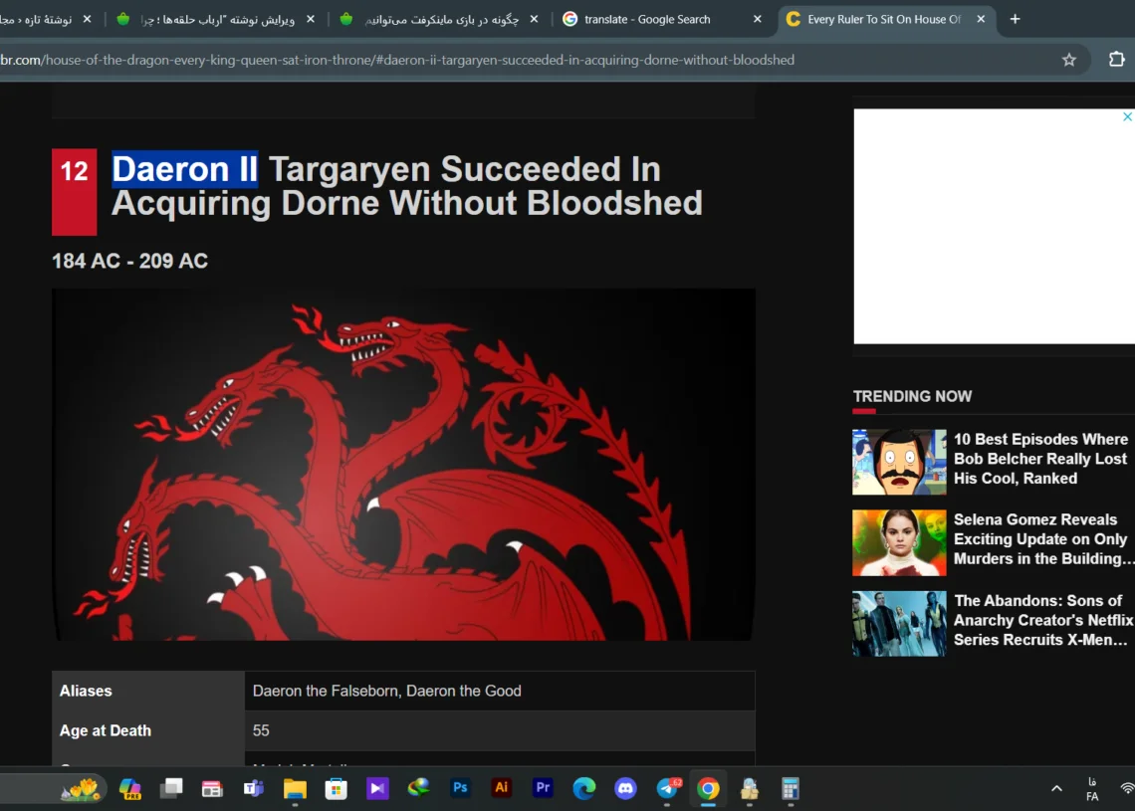Close the Lord of the Rings edit tab

pos(311,19)
